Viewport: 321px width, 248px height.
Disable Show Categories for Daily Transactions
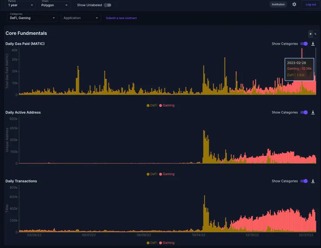coord(304,181)
